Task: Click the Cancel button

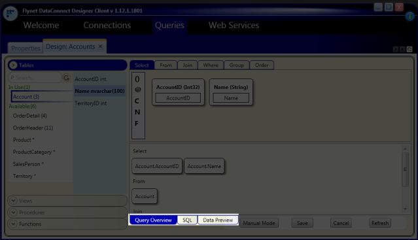Action: [x=341, y=223]
